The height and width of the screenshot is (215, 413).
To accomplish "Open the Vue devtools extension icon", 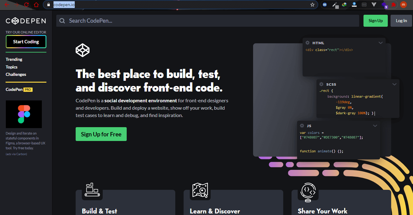I will click(x=374, y=5).
